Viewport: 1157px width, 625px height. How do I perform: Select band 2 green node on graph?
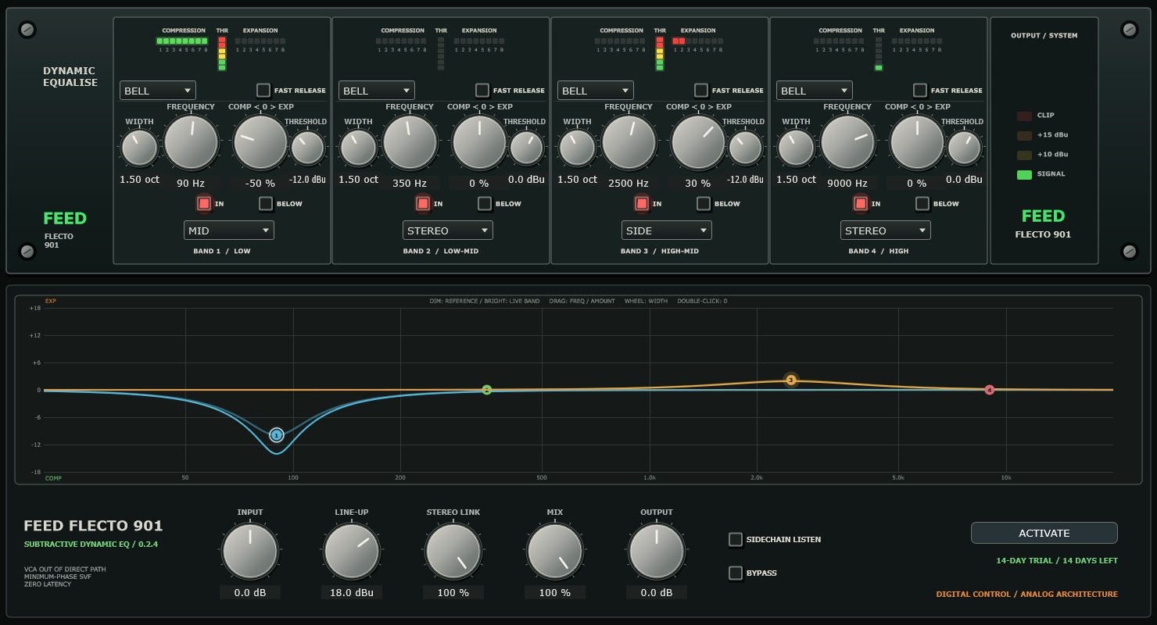tap(486, 389)
